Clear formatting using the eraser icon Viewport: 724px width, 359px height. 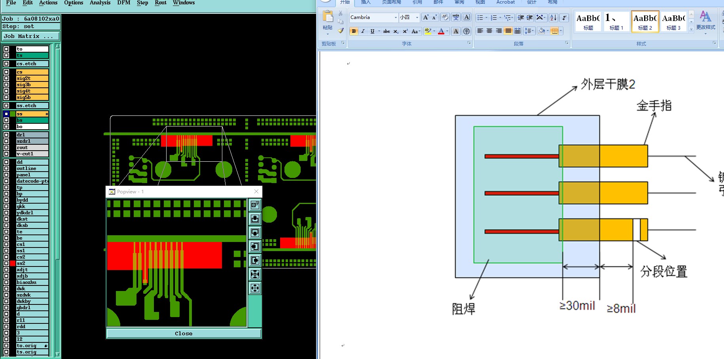[445, 17]
